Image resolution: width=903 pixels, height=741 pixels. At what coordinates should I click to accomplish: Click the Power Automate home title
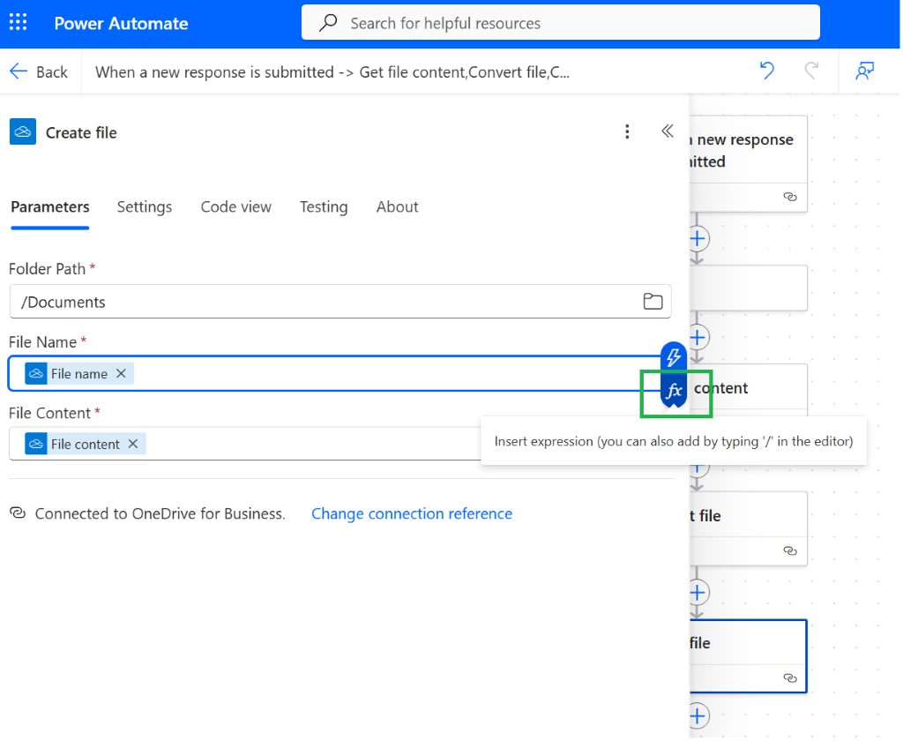coord(121,23)
